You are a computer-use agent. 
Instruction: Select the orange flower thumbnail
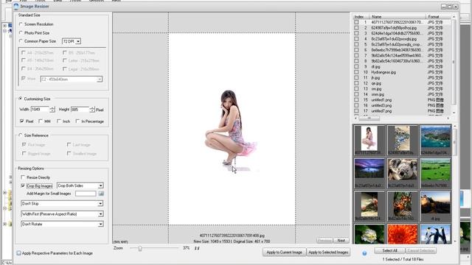point(403,234)
